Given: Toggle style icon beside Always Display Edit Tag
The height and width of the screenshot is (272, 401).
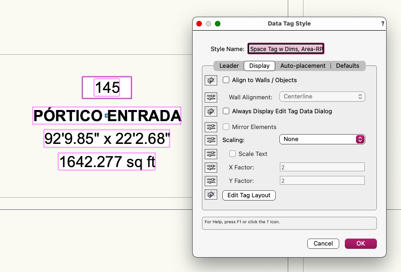Looking at the screenshot, I should [x=211, y=111].
